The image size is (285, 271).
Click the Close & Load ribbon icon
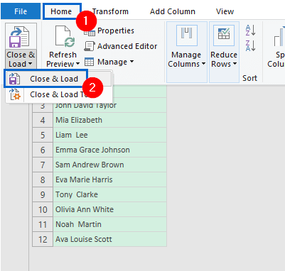tap(19, 37)
